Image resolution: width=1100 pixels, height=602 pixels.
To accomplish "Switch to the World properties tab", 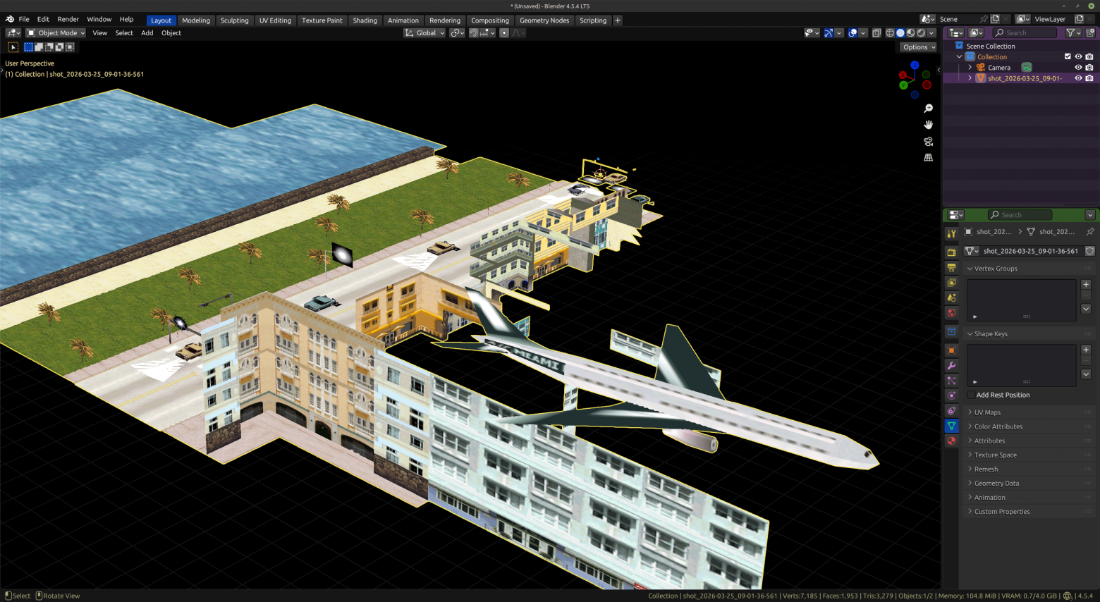I will [x=951, y=313].
